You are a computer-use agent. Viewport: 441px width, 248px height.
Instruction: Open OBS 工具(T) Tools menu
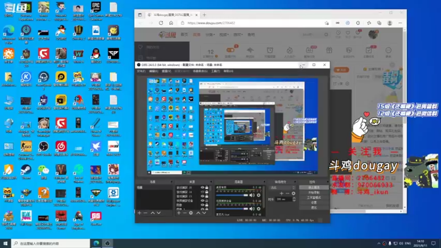click(216, 72)
